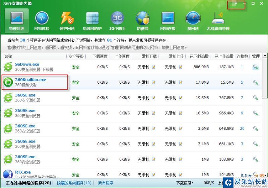The width and height of the screenshot is (268, 188).
Task: Switch to the 所有程序 tab
Action: 106,183
